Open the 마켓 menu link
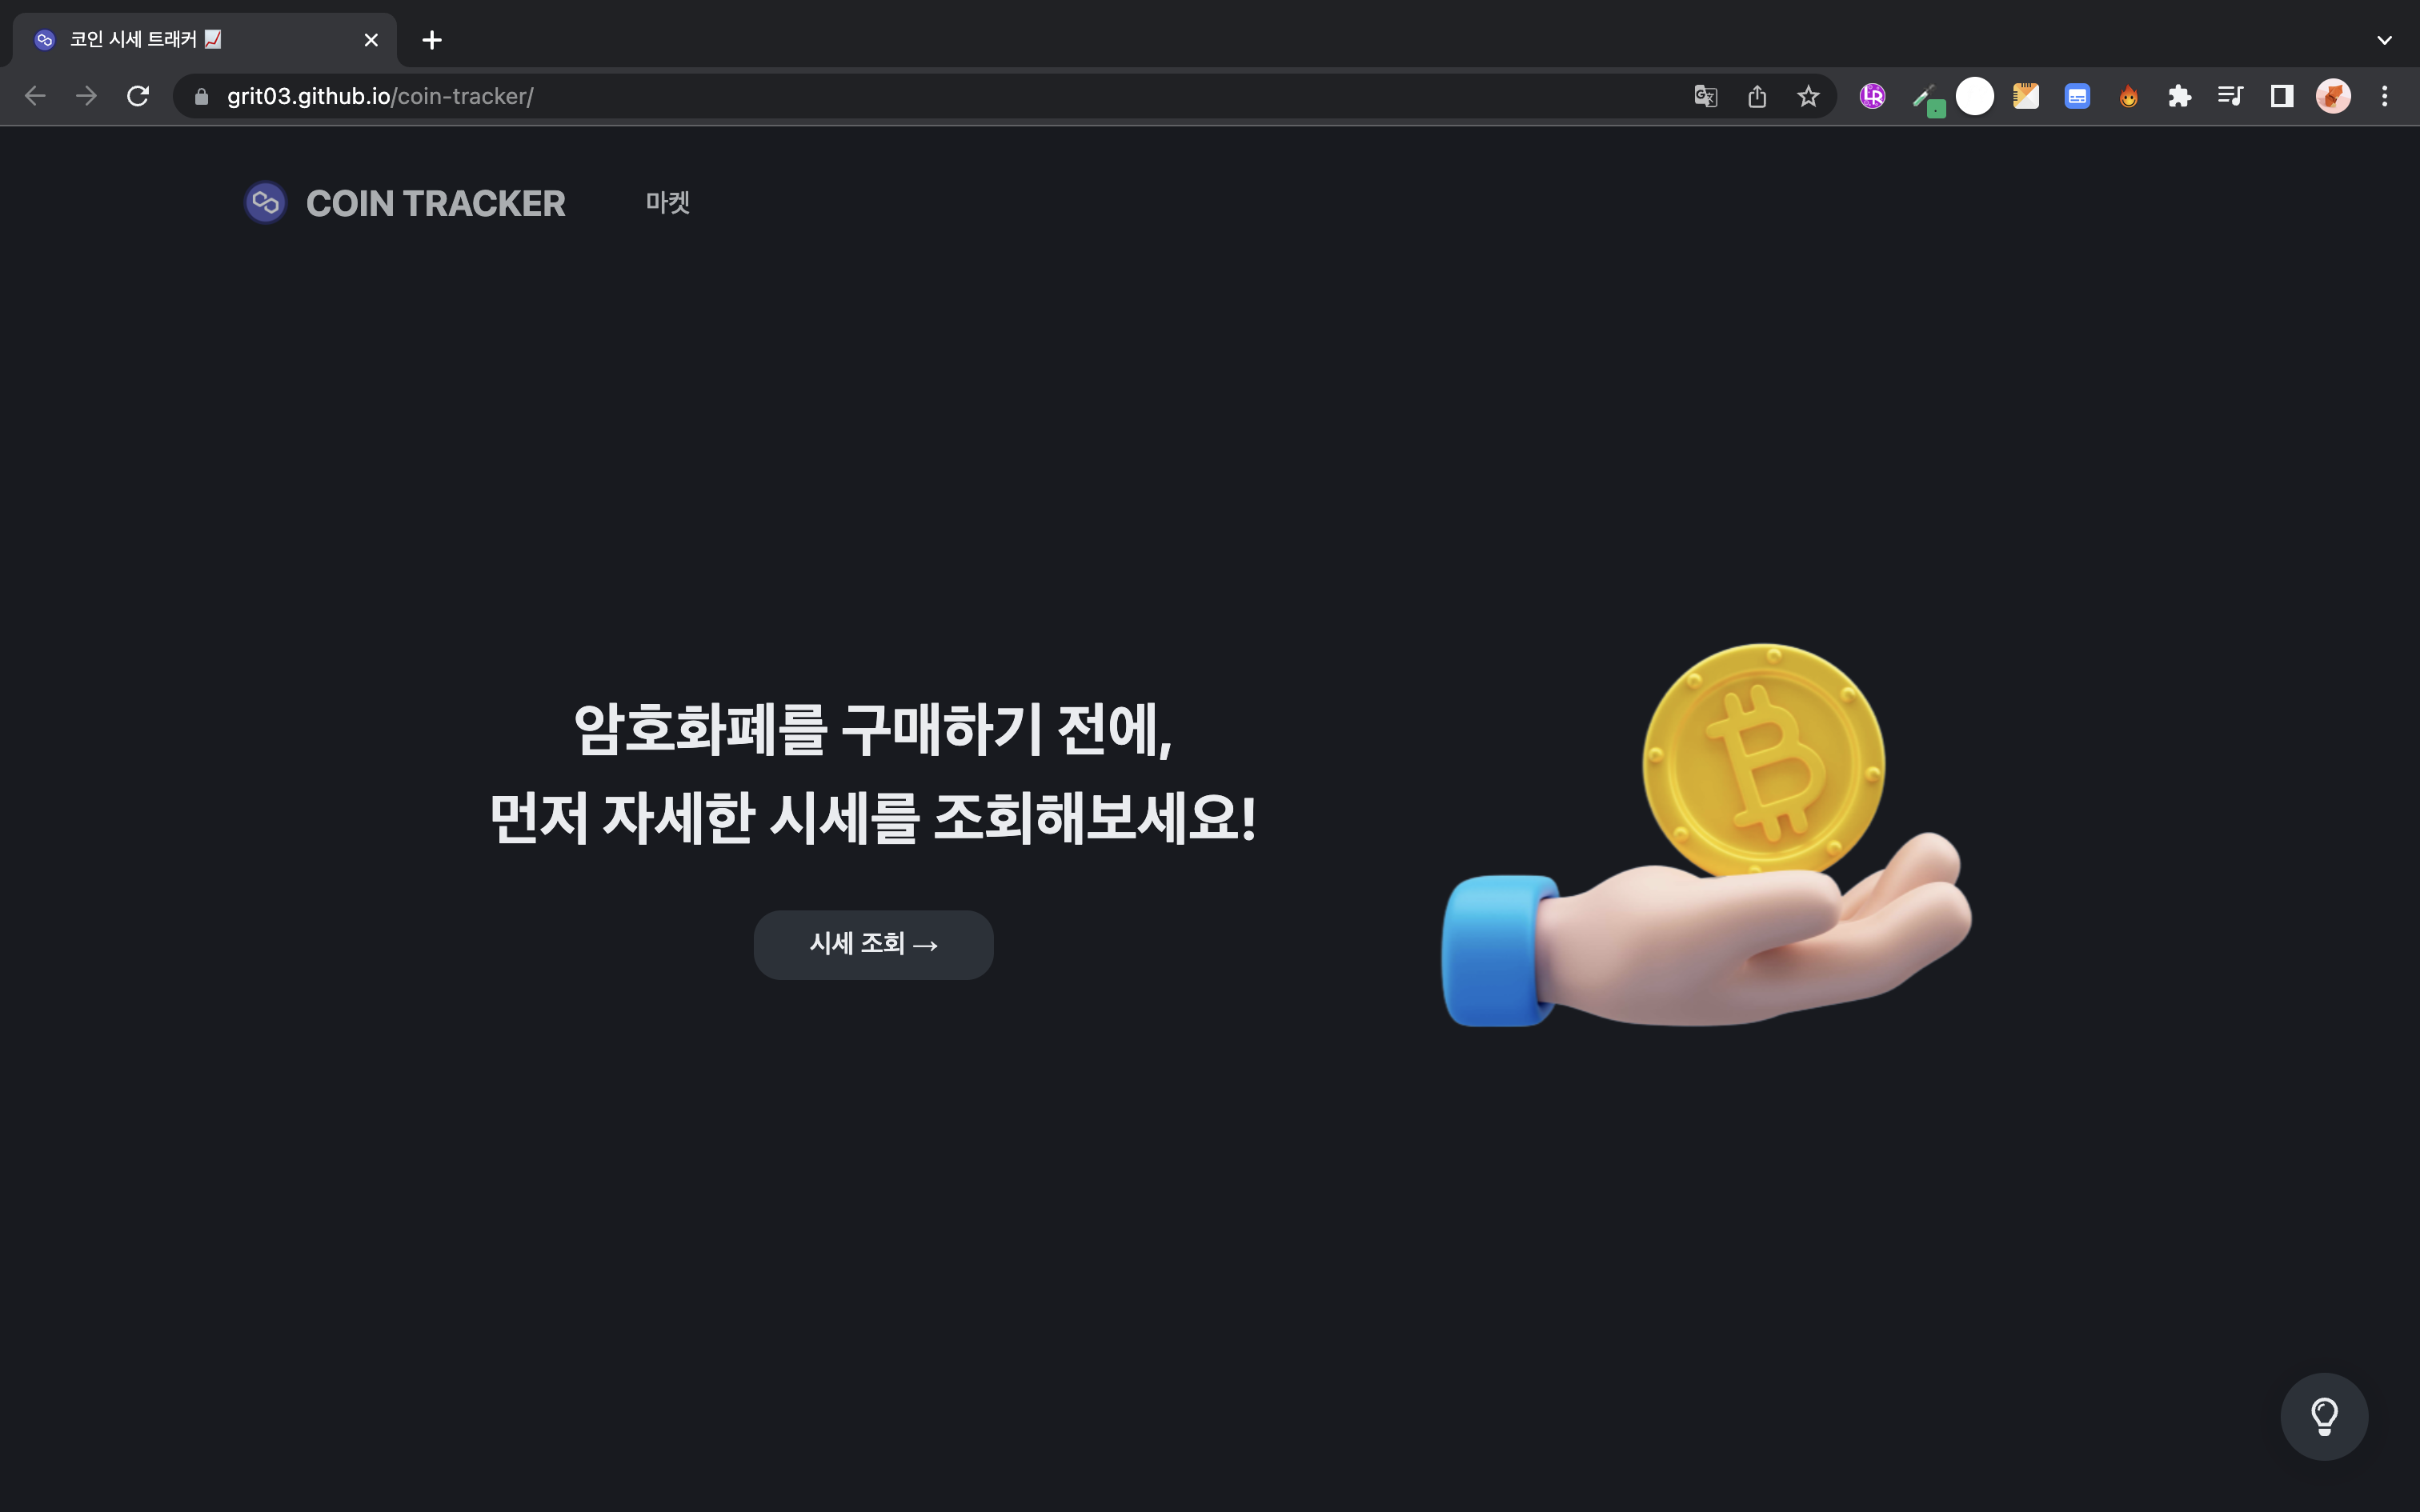 (667, 203)
